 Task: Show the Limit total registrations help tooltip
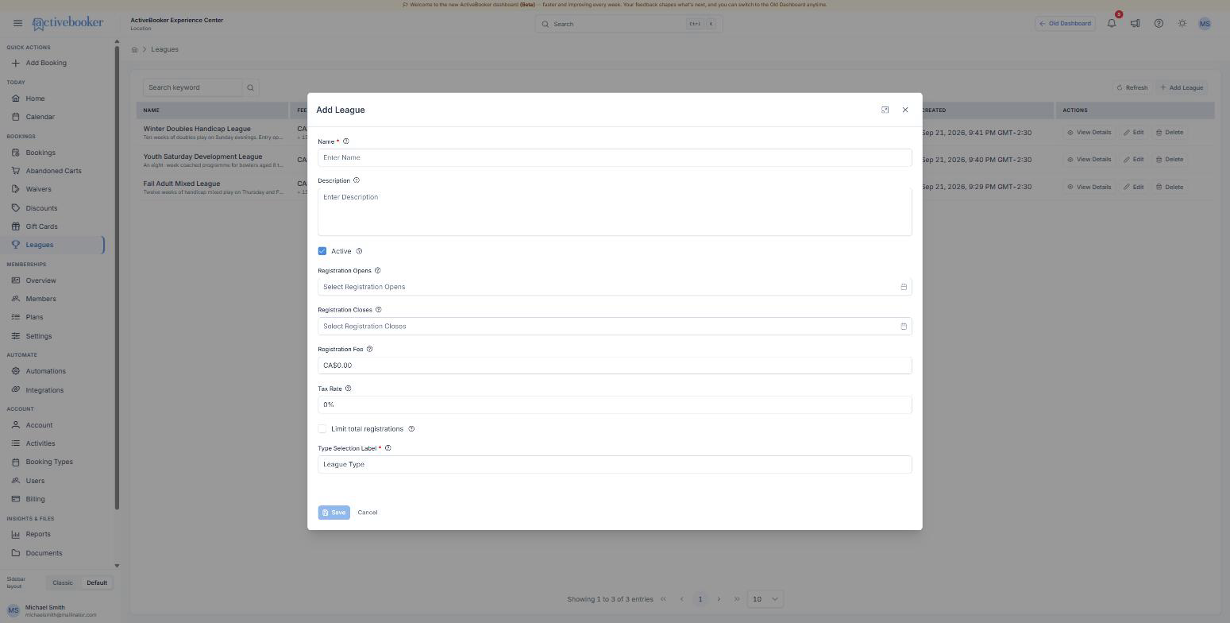(x=411, y=429)
